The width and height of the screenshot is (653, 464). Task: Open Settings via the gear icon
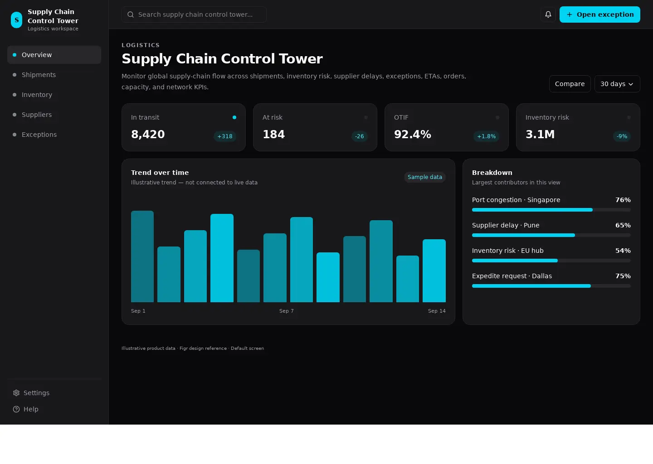coord(16,393)
